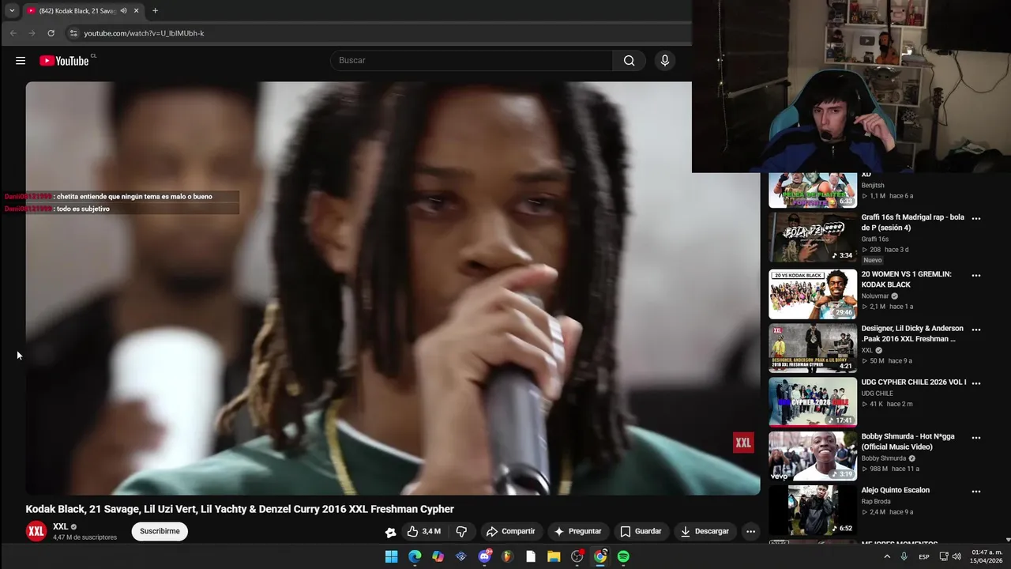The width and height of the screenshot is (1011, 569).
Task: Open the XXL channel avatar
Action: tap(36, 532)
